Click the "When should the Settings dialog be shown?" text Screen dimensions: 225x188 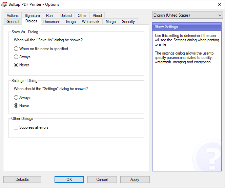tap(51, 89)
